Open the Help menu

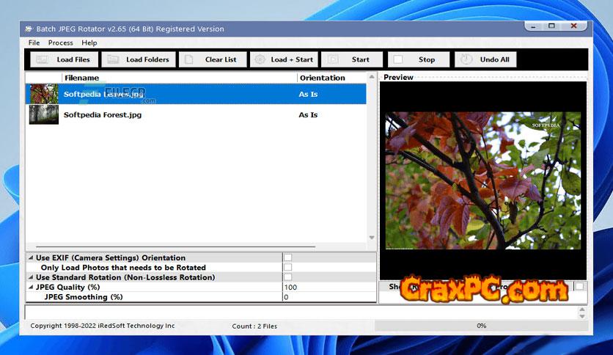[x=89, y=43]
